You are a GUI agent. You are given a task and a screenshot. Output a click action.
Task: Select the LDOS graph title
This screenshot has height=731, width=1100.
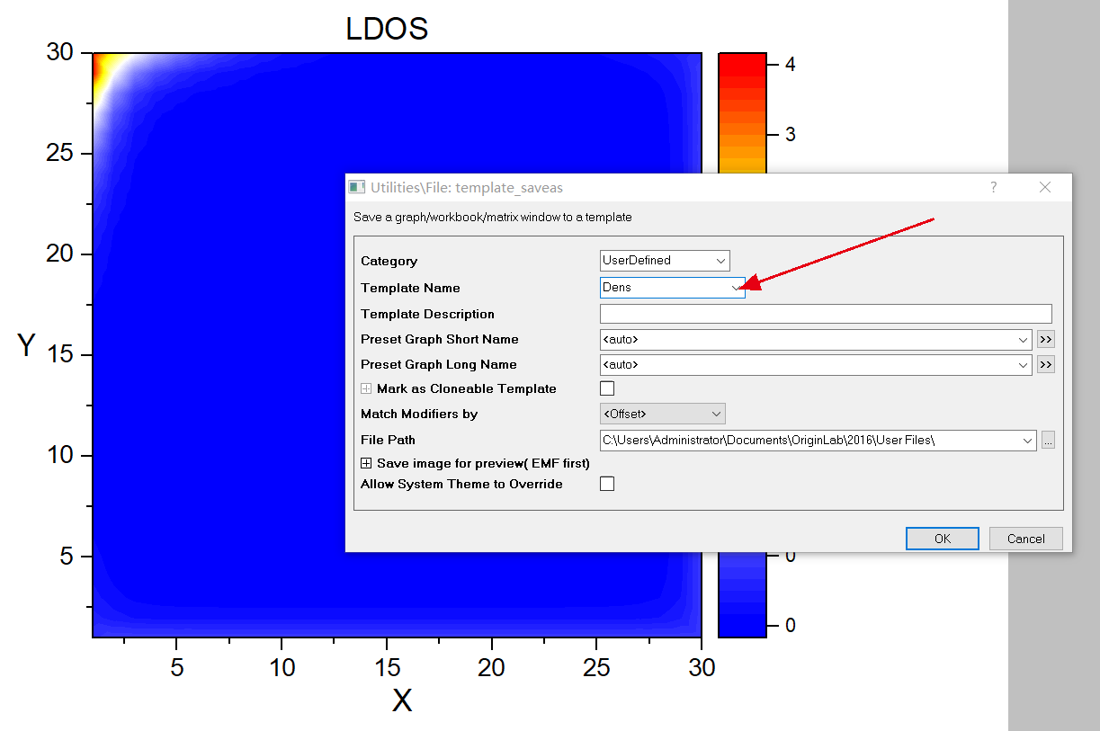(x=387, y=29)
